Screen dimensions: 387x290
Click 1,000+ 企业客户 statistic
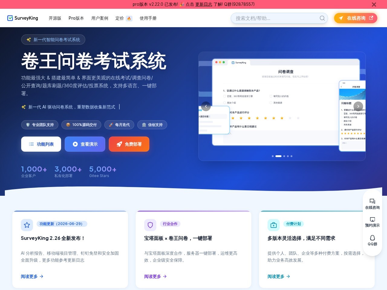(x=34, y=172)
